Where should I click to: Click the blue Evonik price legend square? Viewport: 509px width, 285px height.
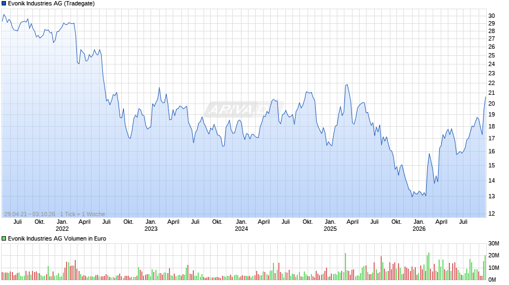[x=4, y=4]
